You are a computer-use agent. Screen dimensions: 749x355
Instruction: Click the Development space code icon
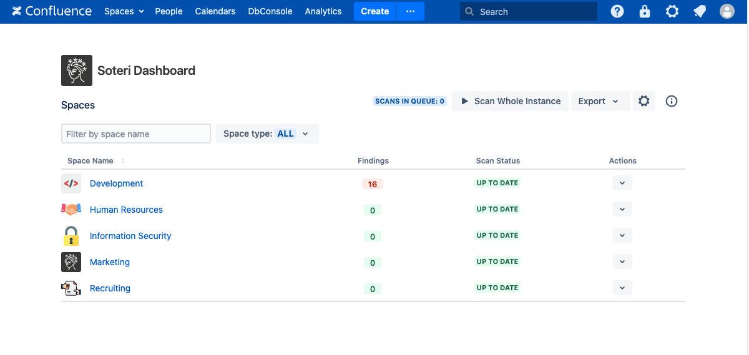point(71,183)
